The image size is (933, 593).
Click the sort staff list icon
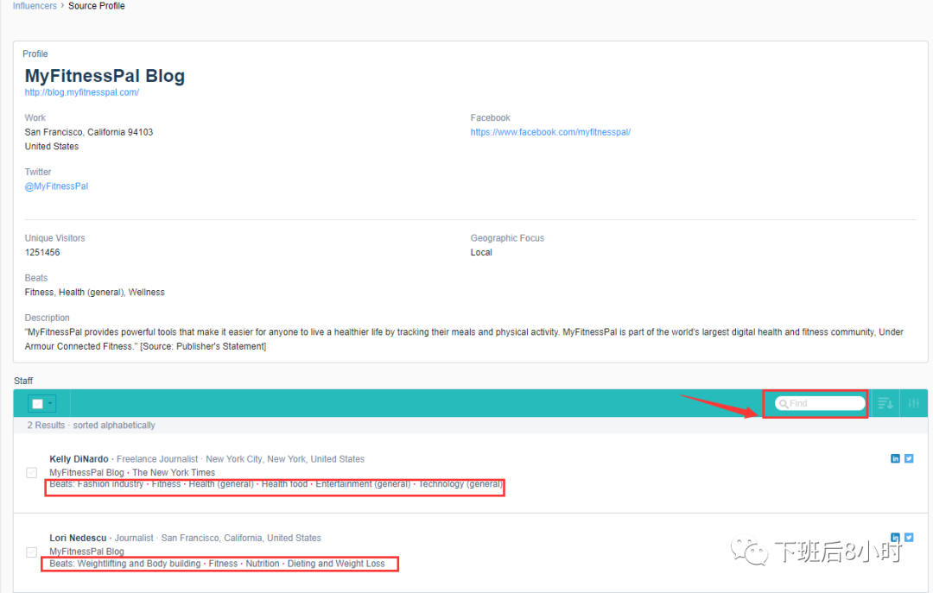(885, 403)
